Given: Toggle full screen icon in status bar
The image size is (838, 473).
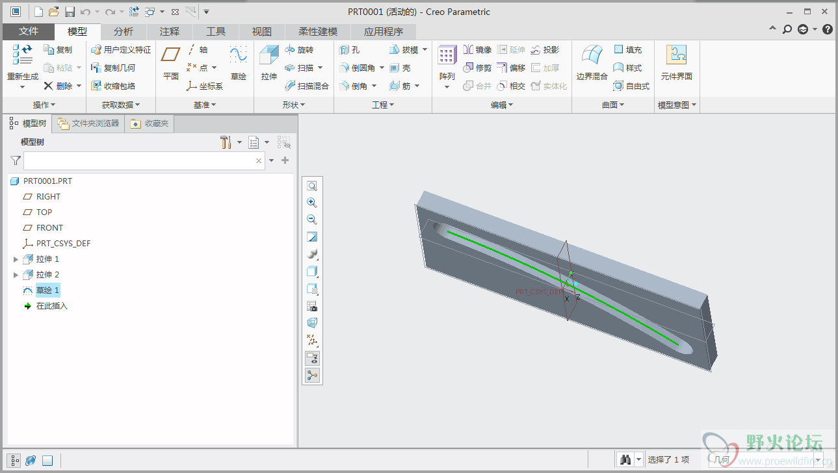Looking at the screenshot, I should click(x=47, y=461).
